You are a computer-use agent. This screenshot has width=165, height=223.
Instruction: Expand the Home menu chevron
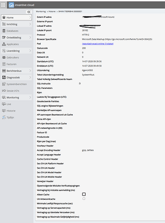click(x=30, y=17)
